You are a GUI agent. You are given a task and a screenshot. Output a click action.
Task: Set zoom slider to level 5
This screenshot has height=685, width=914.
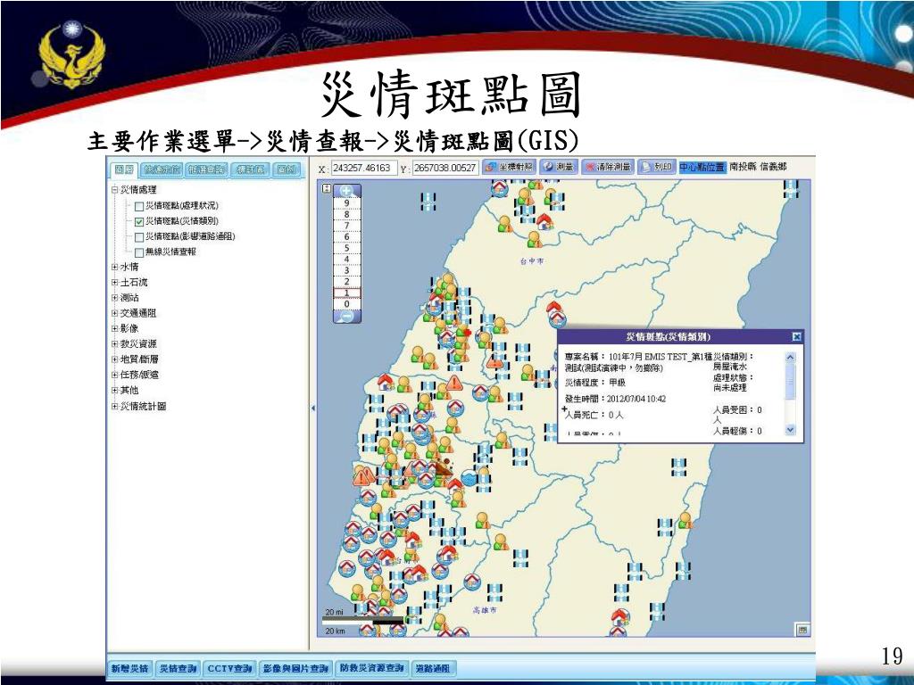coord(347,248)
